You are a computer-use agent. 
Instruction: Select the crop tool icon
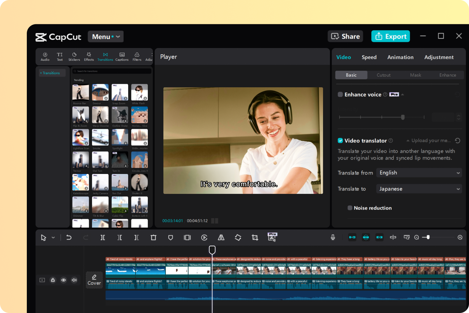click(x=255, y=238)
